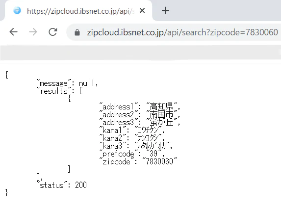Select the zipcloud.ibsnet.co.jp tab
281x210 pixels.
[x=78, y=11]
